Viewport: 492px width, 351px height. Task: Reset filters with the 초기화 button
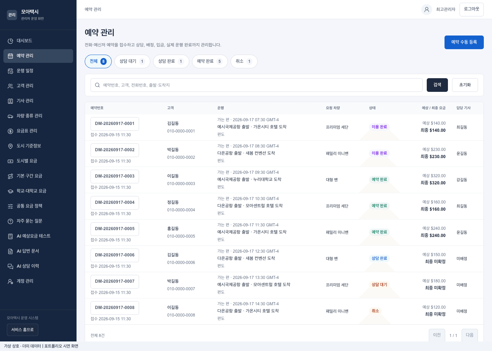pyautogui.click(x=465, y=85)
